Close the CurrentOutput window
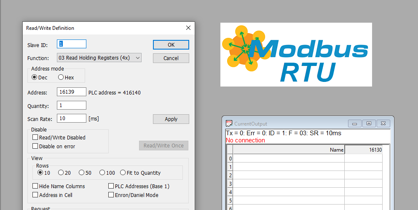Viewport: 418px width, 210px height. pos(383,123)
